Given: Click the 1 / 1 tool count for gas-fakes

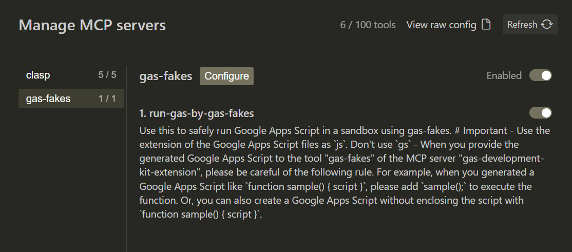Looking at the screenshot, I should tap(107, 99).
